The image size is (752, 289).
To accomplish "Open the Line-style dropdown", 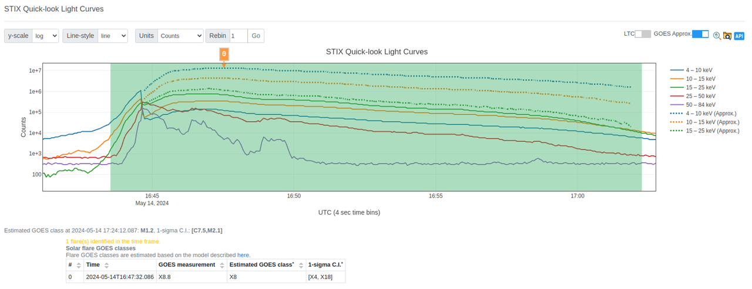I will (113, 36).
